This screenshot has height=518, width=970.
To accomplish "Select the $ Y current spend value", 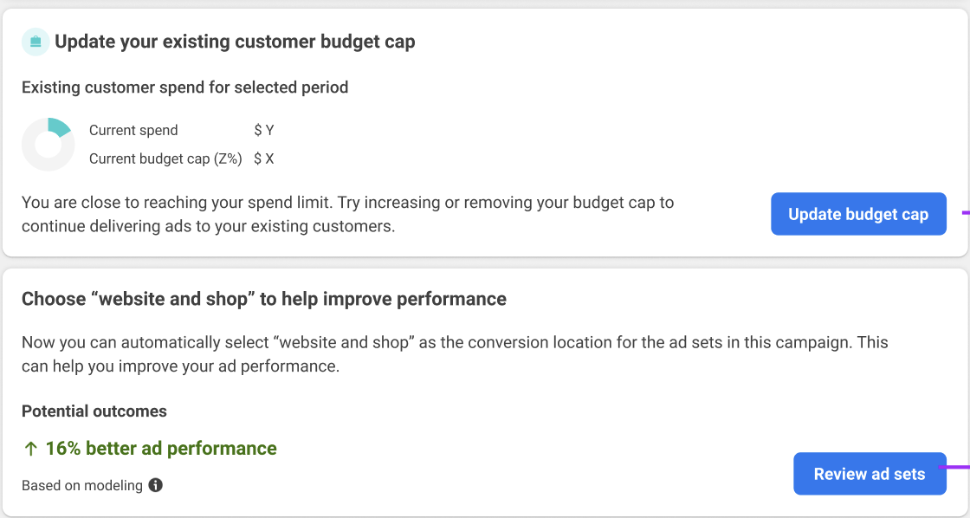I will tap(264, 131).
